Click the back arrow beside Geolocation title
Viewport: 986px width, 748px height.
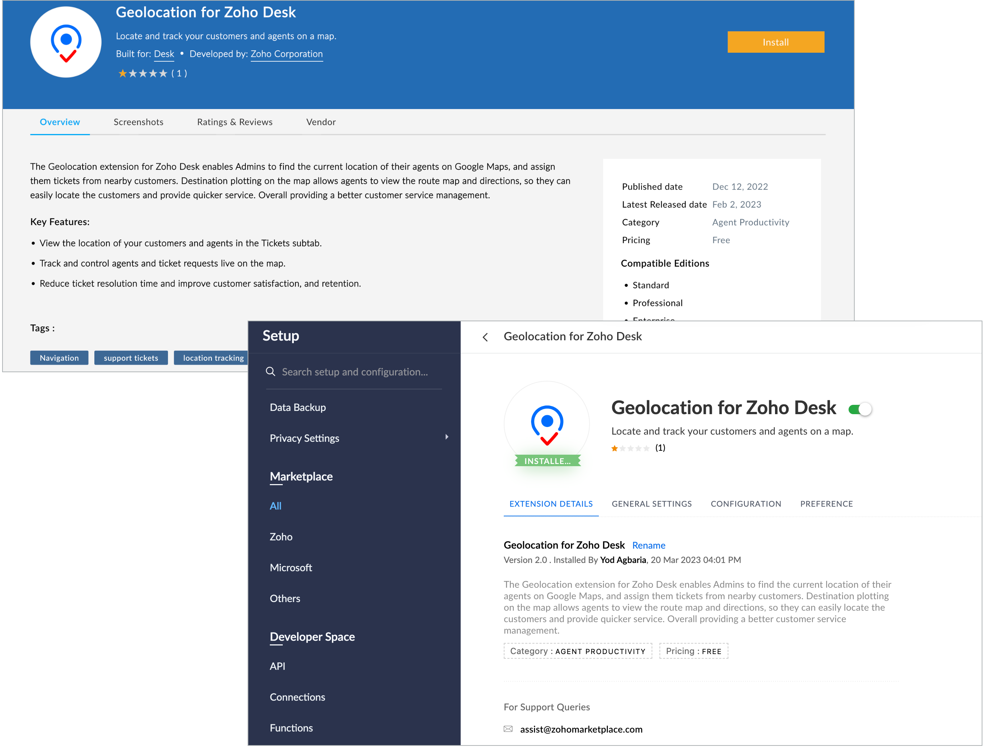(485, 337)
